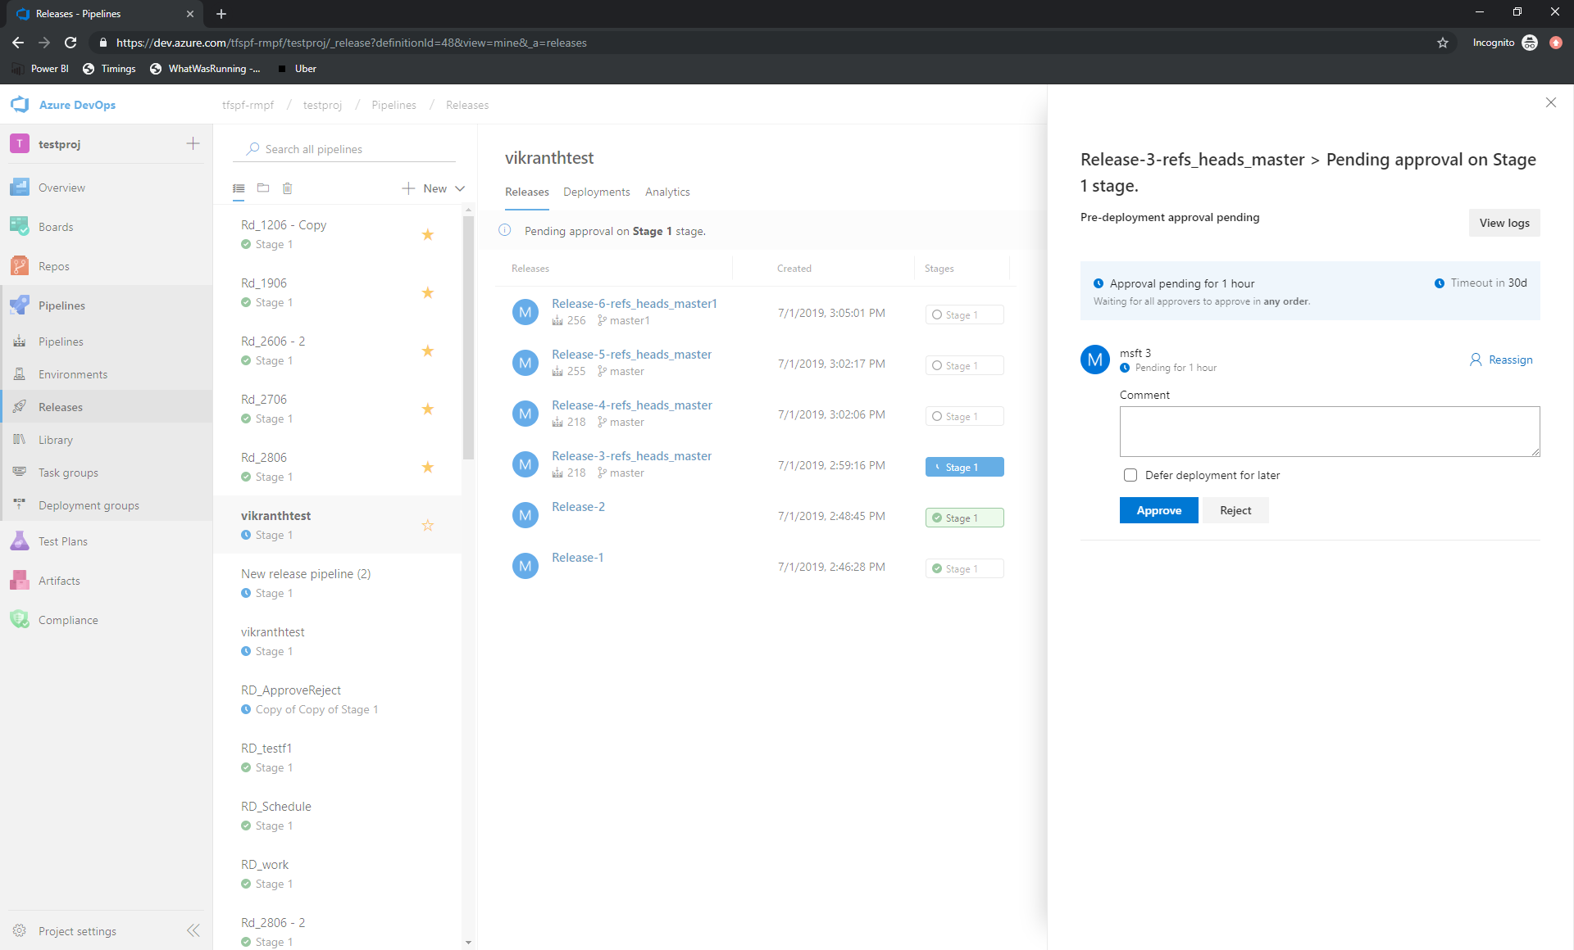Viewport: 1574px width, 950px height.
Task: Click the Environments icon in sidebar
Action: [x=19, y=373]
